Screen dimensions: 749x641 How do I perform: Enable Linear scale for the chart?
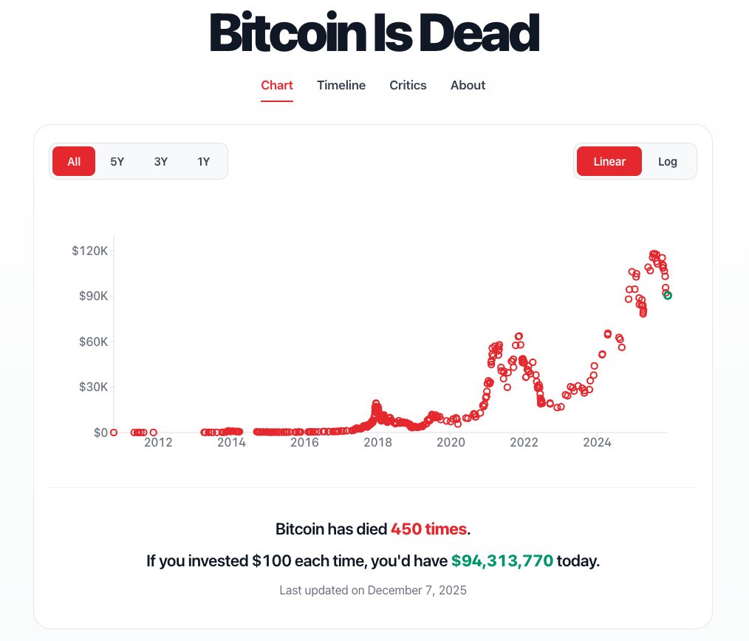[609, 161]
